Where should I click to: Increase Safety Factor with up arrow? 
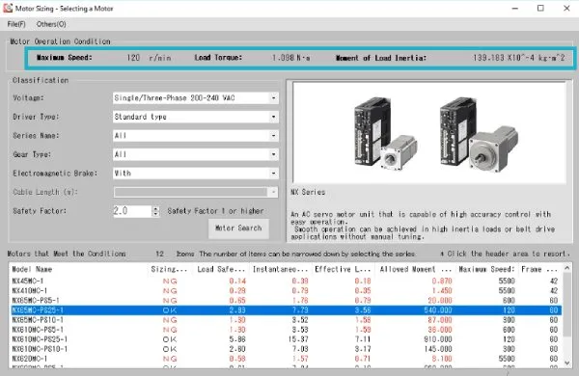click(155, 208)
